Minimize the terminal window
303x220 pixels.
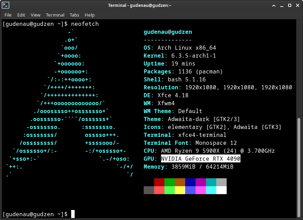tap(282, 6)
